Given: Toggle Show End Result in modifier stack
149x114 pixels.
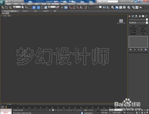Looking at the screenshot, I should click(135, 50).
